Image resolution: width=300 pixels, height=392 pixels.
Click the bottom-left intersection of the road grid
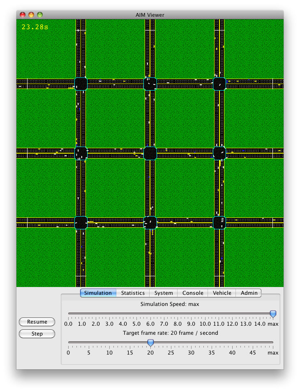tap(81, 223)
